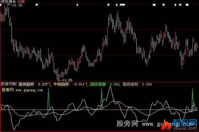The height and width of the screenshot is (132, 199).
Task: Click the 19.39 high price label
Action: pos(17,5)
